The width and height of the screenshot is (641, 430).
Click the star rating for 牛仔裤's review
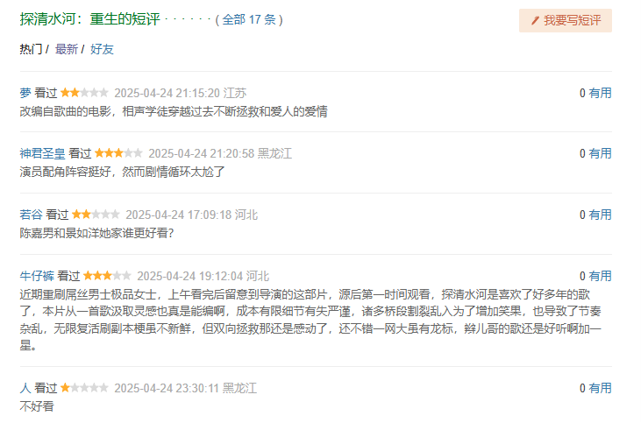107,276
